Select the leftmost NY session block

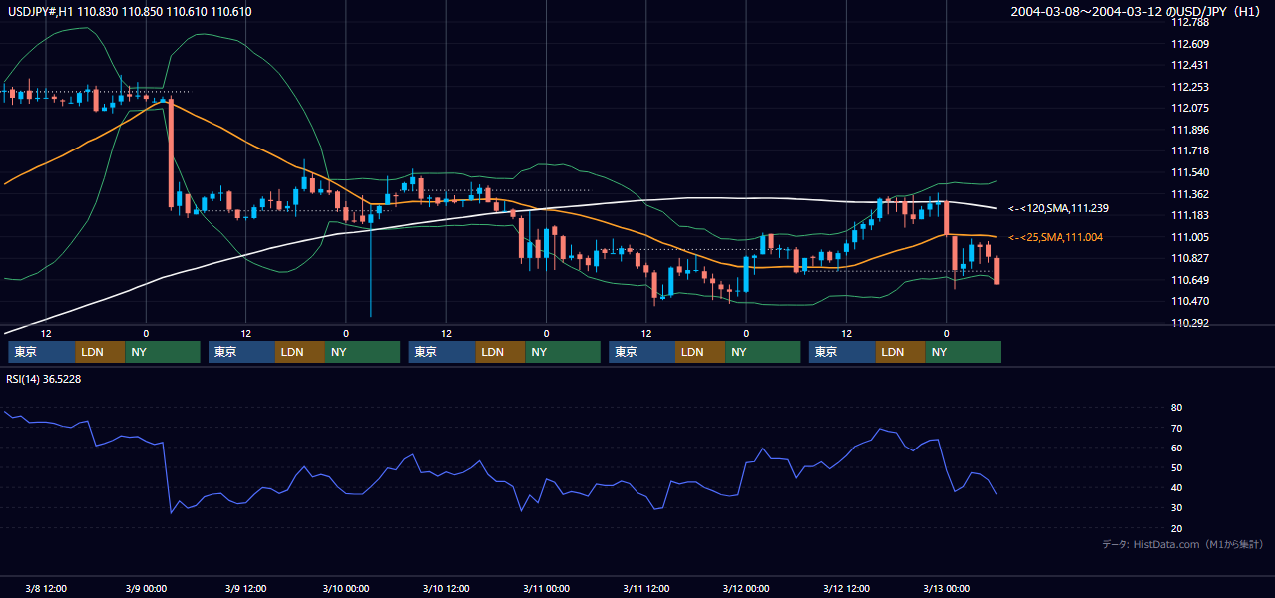click(163, 352)
